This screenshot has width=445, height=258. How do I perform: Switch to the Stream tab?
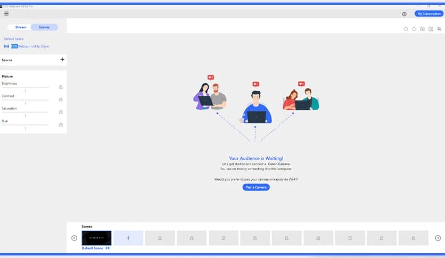[20, 27]
